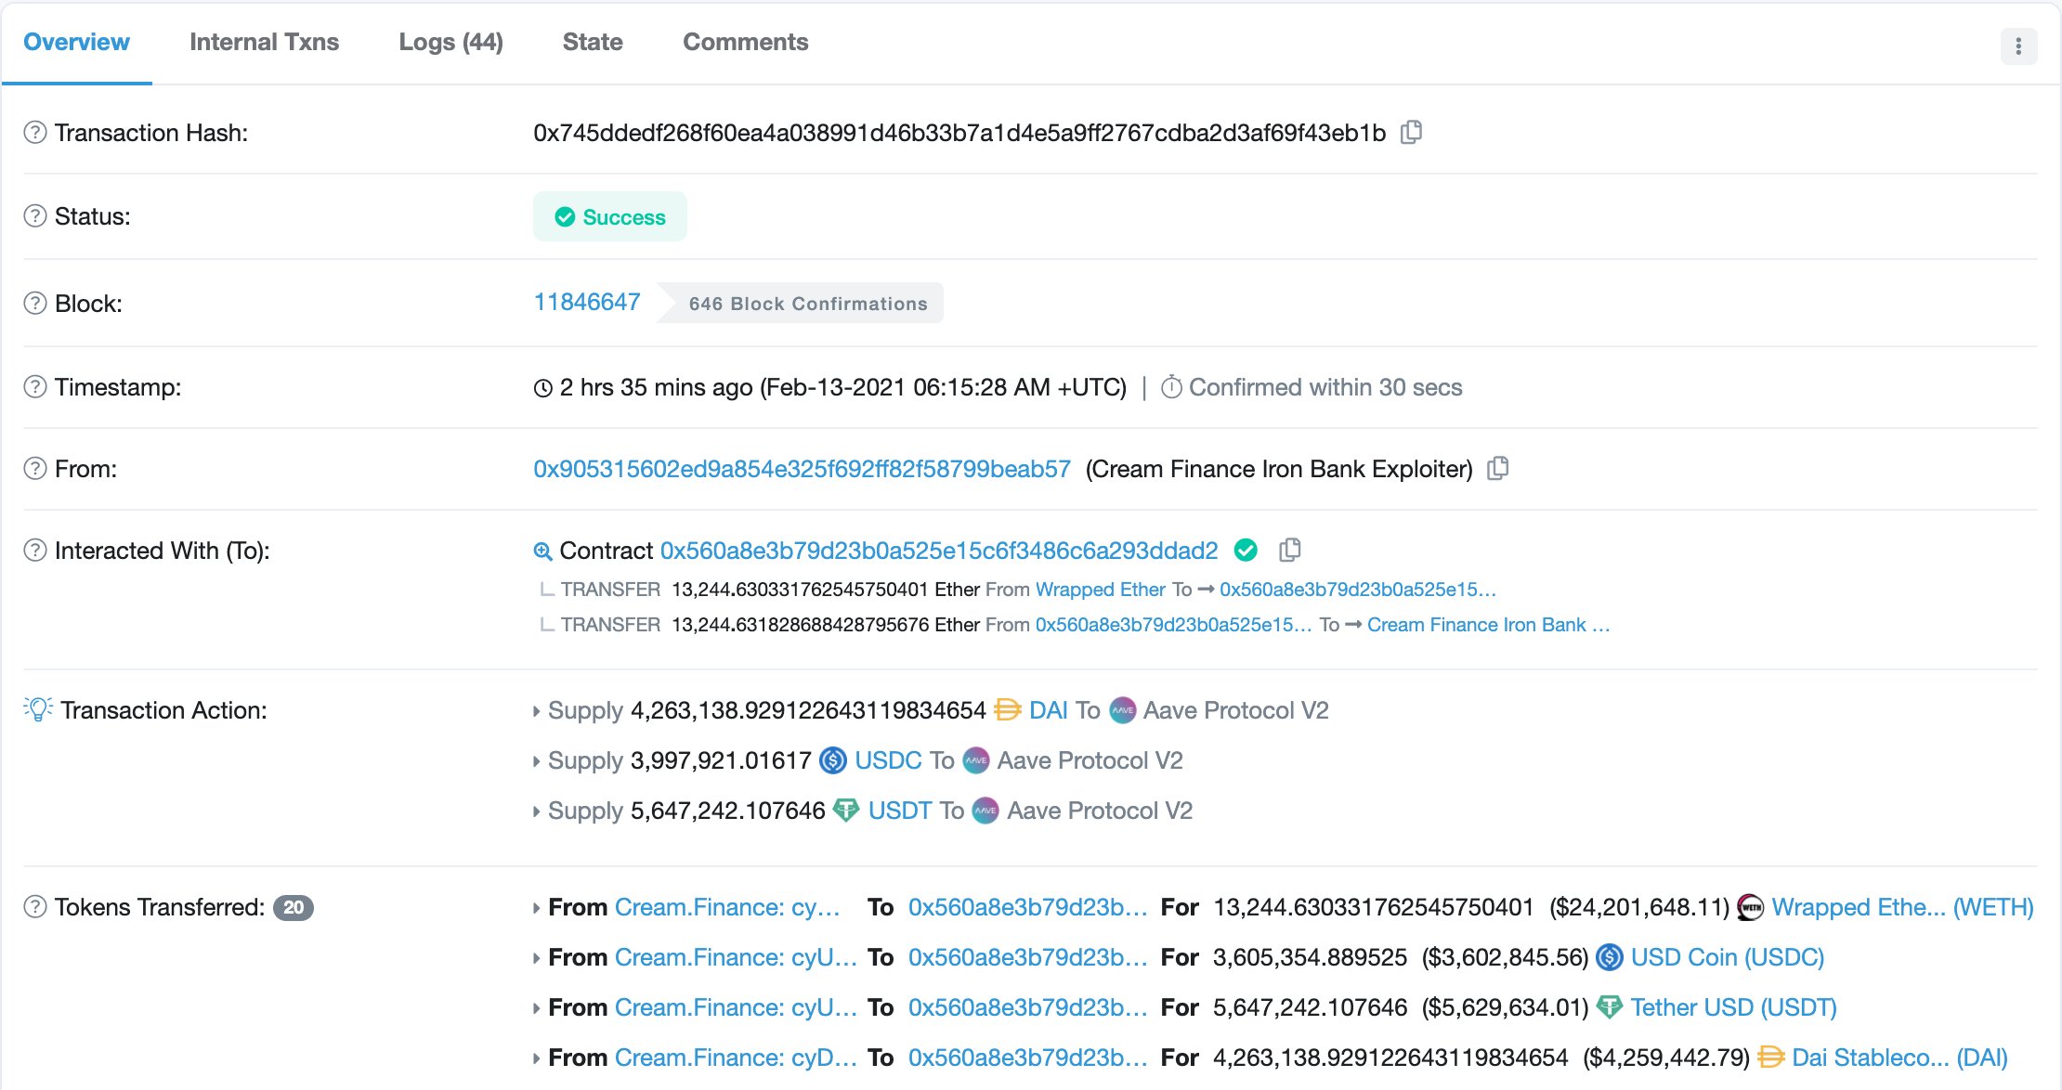
Task: Click help icon beside Interacted With (To)
Action: (x=35, y=551)
